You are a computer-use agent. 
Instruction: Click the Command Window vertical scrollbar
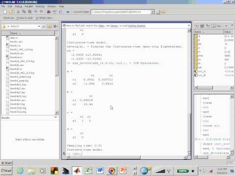189,92
